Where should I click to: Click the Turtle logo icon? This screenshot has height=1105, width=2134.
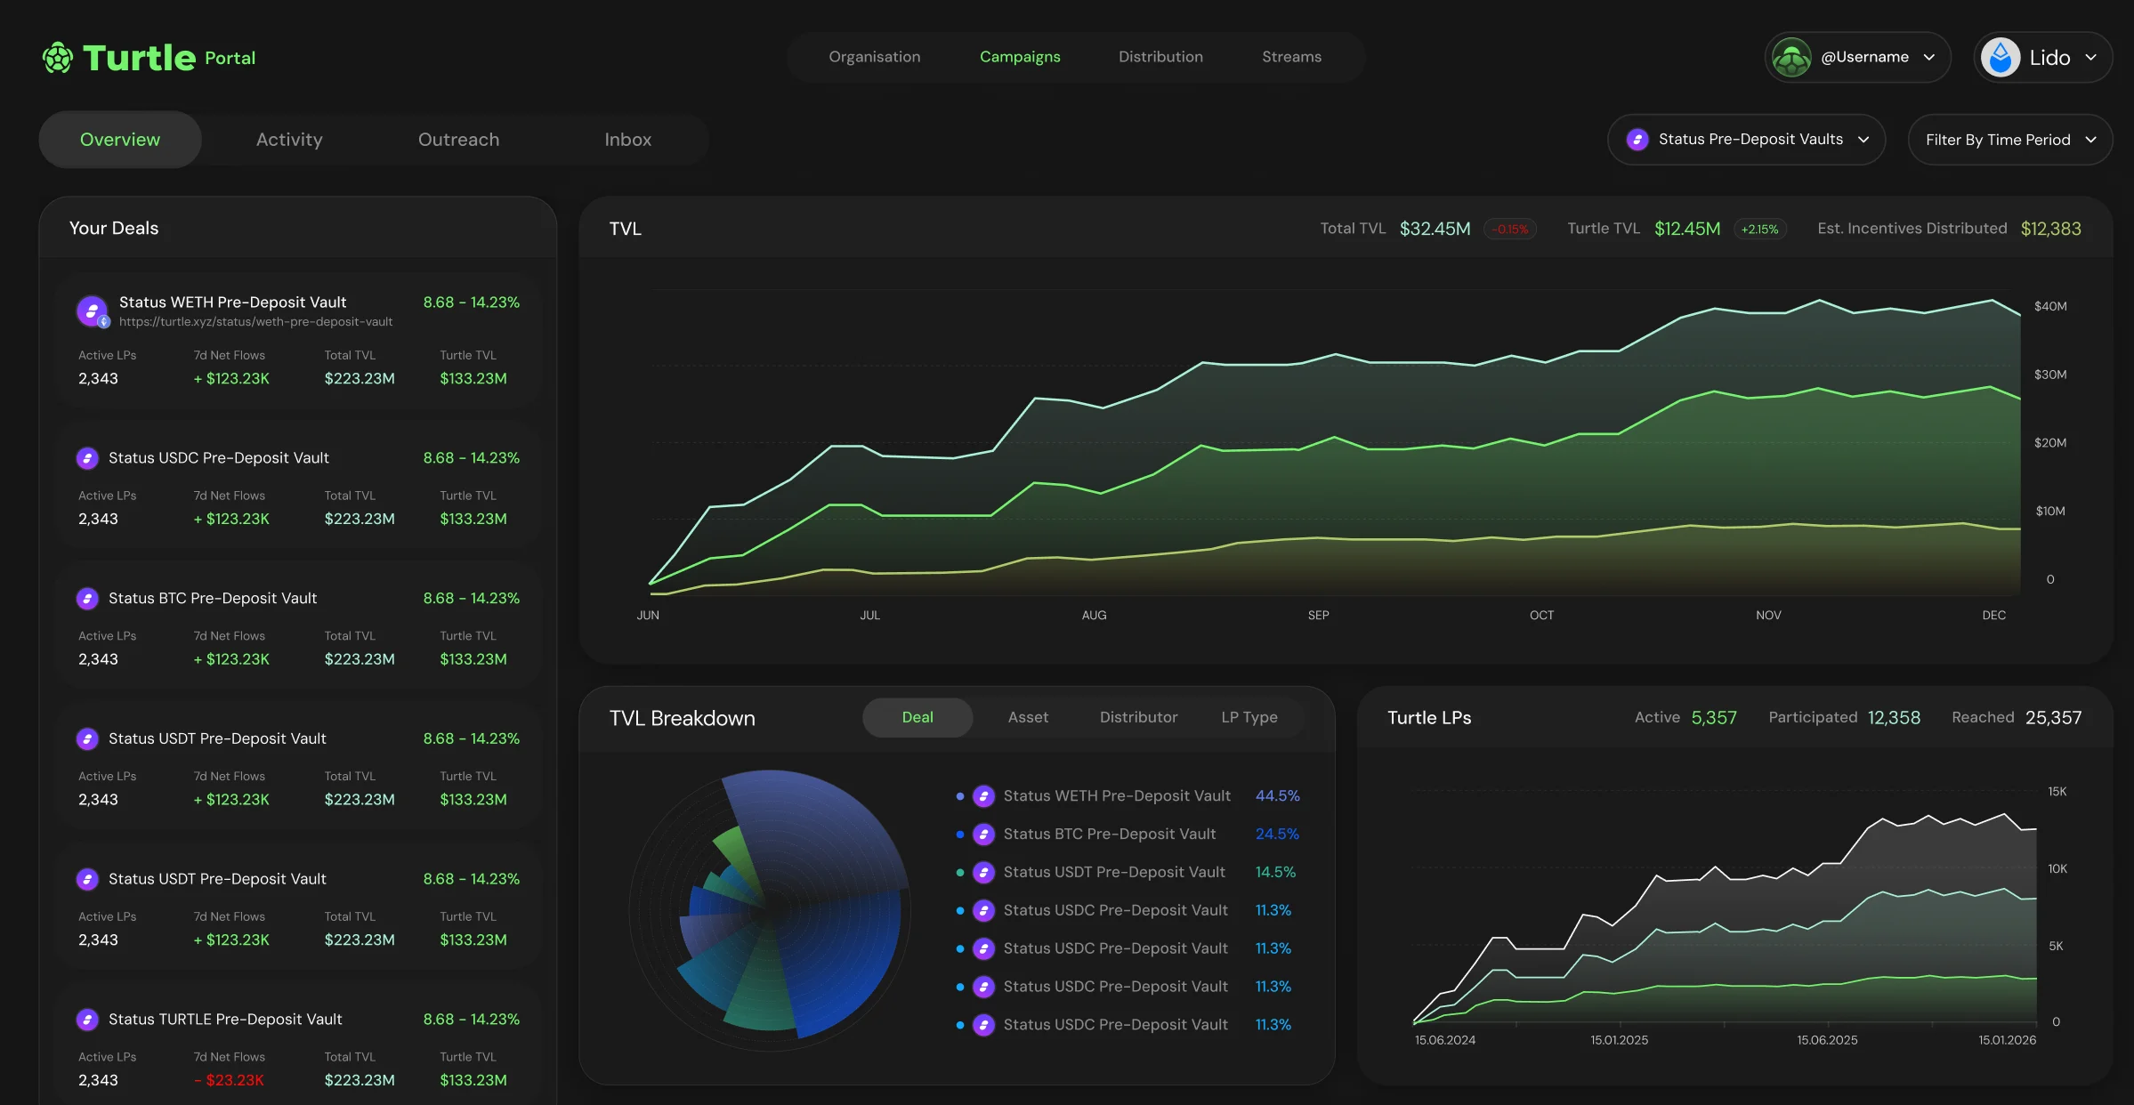58,58
